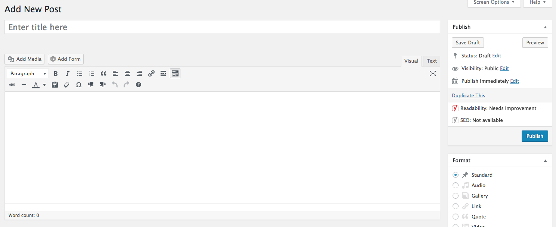Click the blue Publish button
Image resolution: width=556 pixels, height=227 pixels.
point(535,136)
